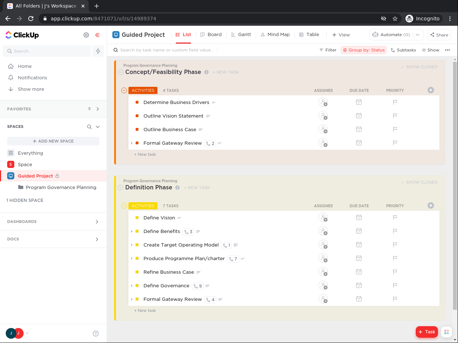Click Add New Space button

click(x=53, y=141)
